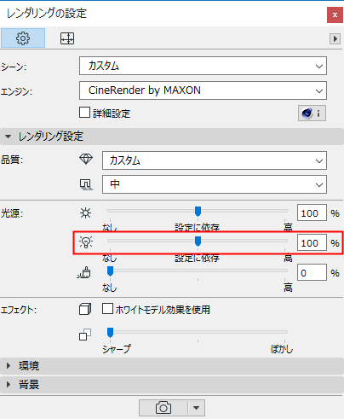The image size is (344, 419).
Task: Open the gear settings tab
Action: click(23, 38)
